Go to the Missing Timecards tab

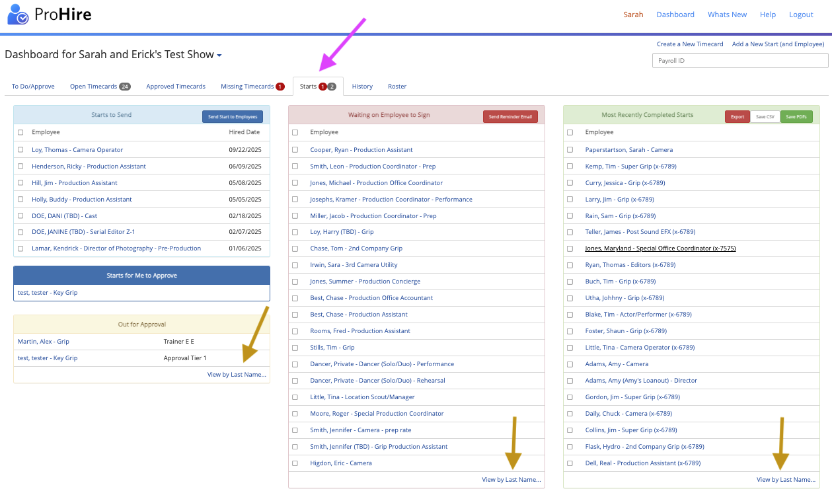[x=252, y=87]
